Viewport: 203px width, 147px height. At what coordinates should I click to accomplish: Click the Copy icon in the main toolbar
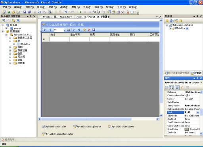39,12
